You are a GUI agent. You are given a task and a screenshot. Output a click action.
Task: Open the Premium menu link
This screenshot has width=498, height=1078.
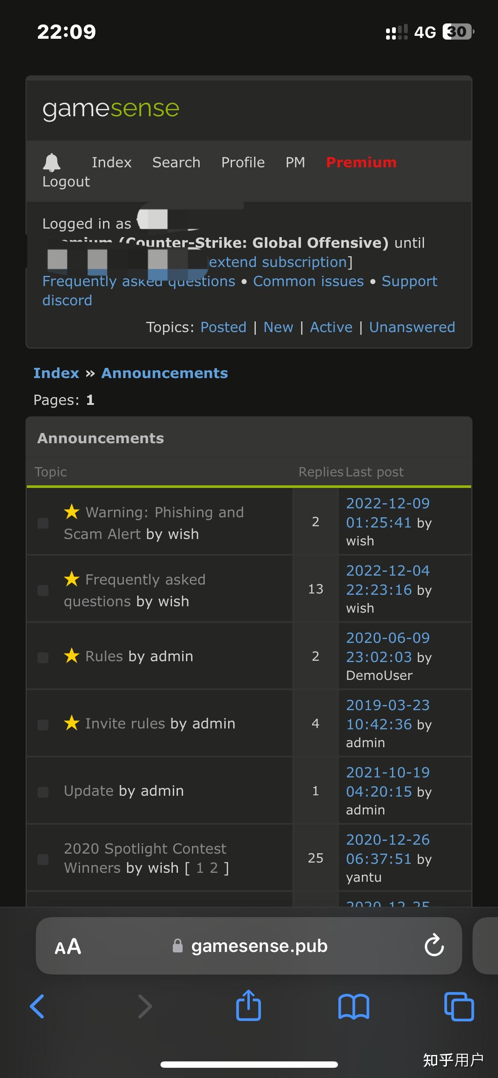click(361, 162)
